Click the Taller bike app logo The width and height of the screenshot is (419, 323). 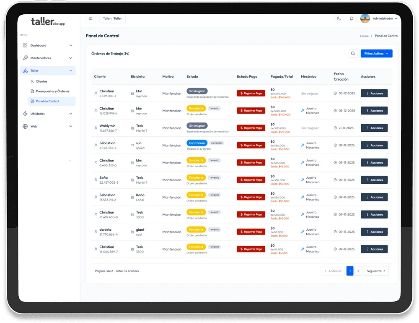coord(48,22)
